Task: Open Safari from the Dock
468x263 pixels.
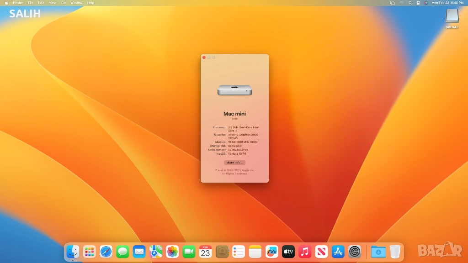Action: point(106,252)
